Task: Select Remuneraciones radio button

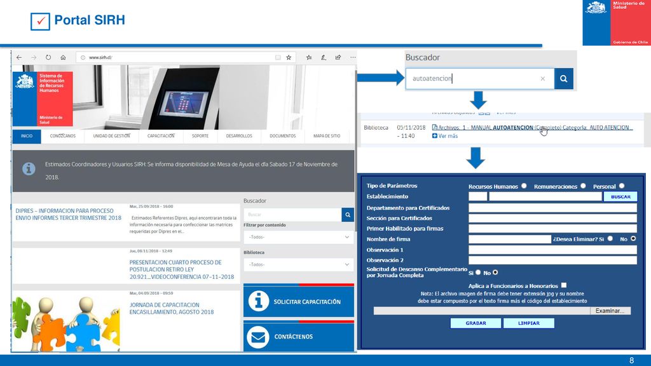Action: tap(584, 186)
